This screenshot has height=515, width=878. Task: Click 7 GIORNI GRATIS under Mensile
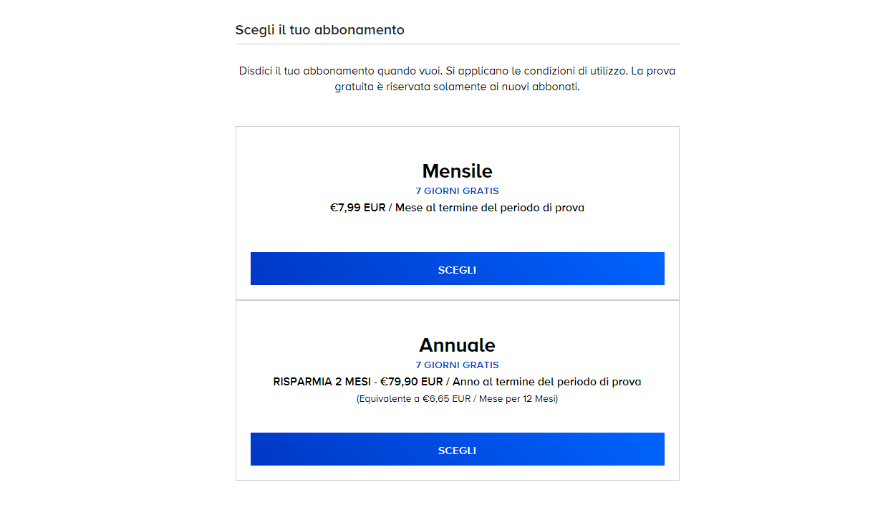[457, 191]
